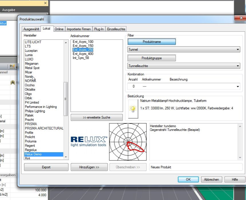The image size is (246, 200).
Task: Click the Hinzufügen button
Action: tap(89, 167)
